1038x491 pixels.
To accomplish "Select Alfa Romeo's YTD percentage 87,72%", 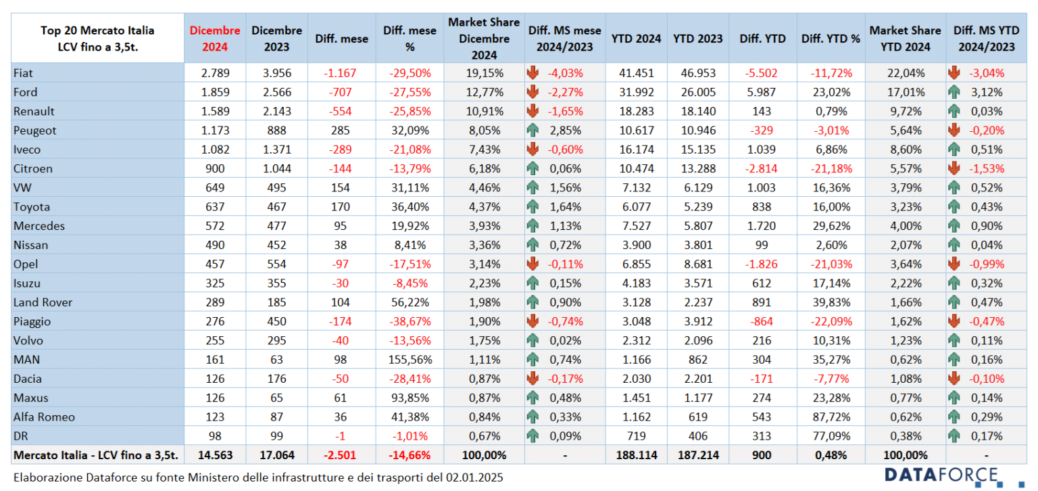I will click(x=831, y=417).
